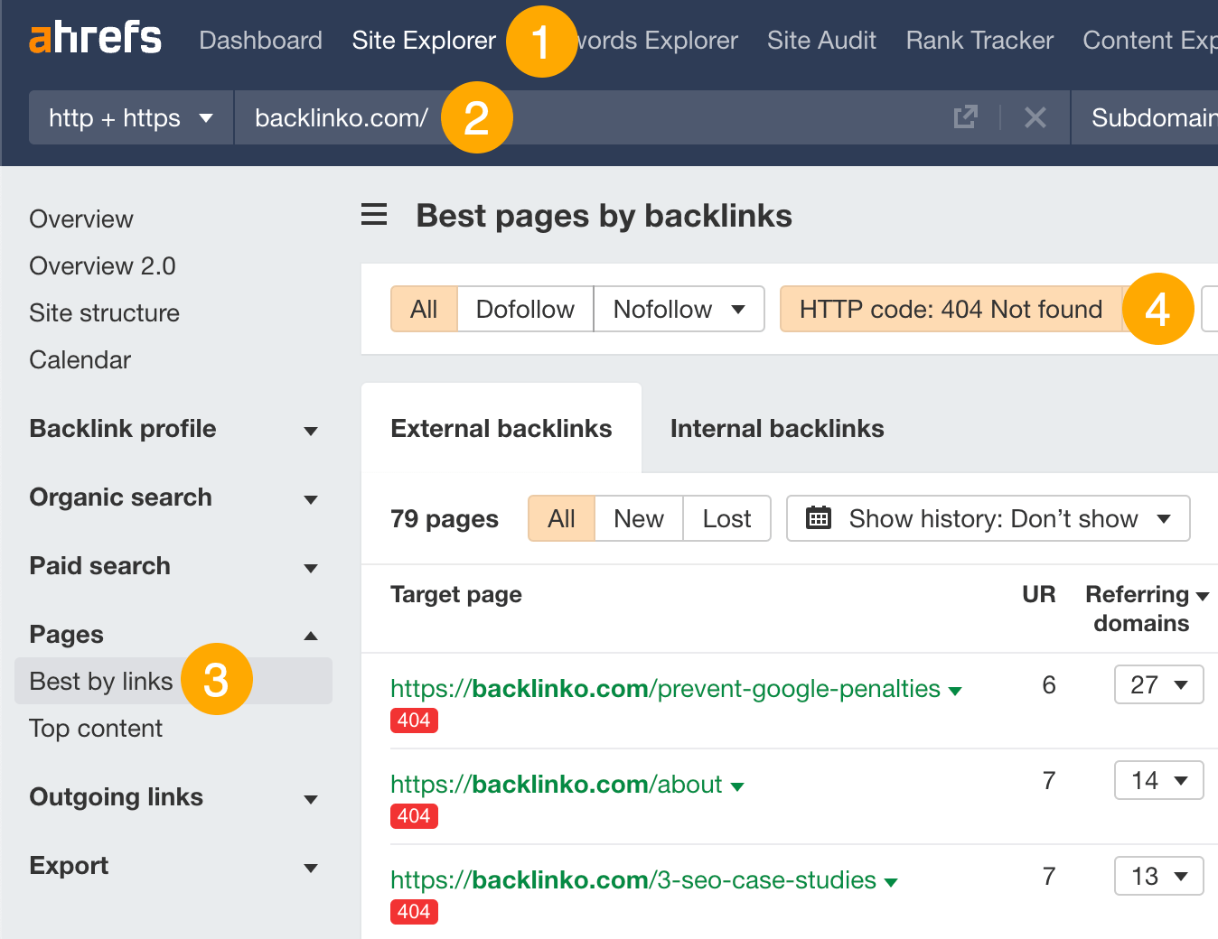Open backlinko.com in a new tab via external-link icon

pyautogui.click(x=966, y=116)
